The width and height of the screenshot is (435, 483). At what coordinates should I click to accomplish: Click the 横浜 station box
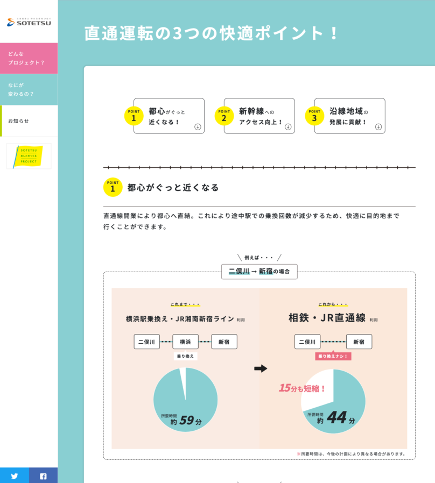pos(185,342)
